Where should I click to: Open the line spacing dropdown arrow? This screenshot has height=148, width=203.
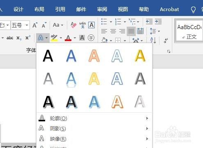(159, 31)
